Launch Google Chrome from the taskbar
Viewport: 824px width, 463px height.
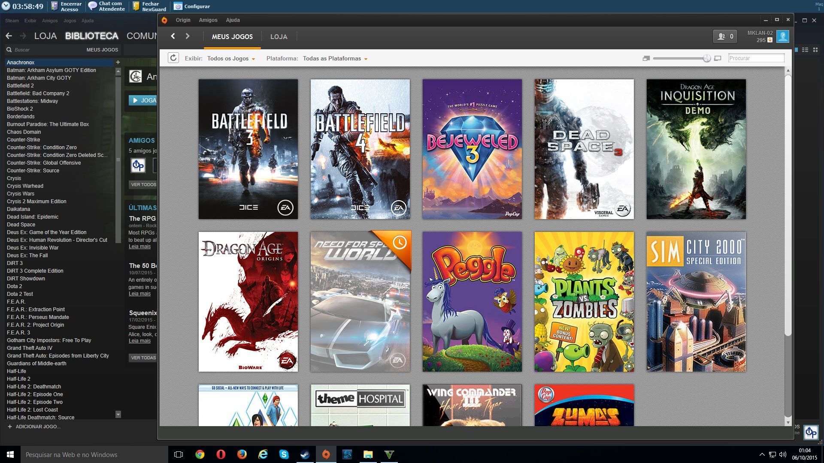tap(200, 454)
